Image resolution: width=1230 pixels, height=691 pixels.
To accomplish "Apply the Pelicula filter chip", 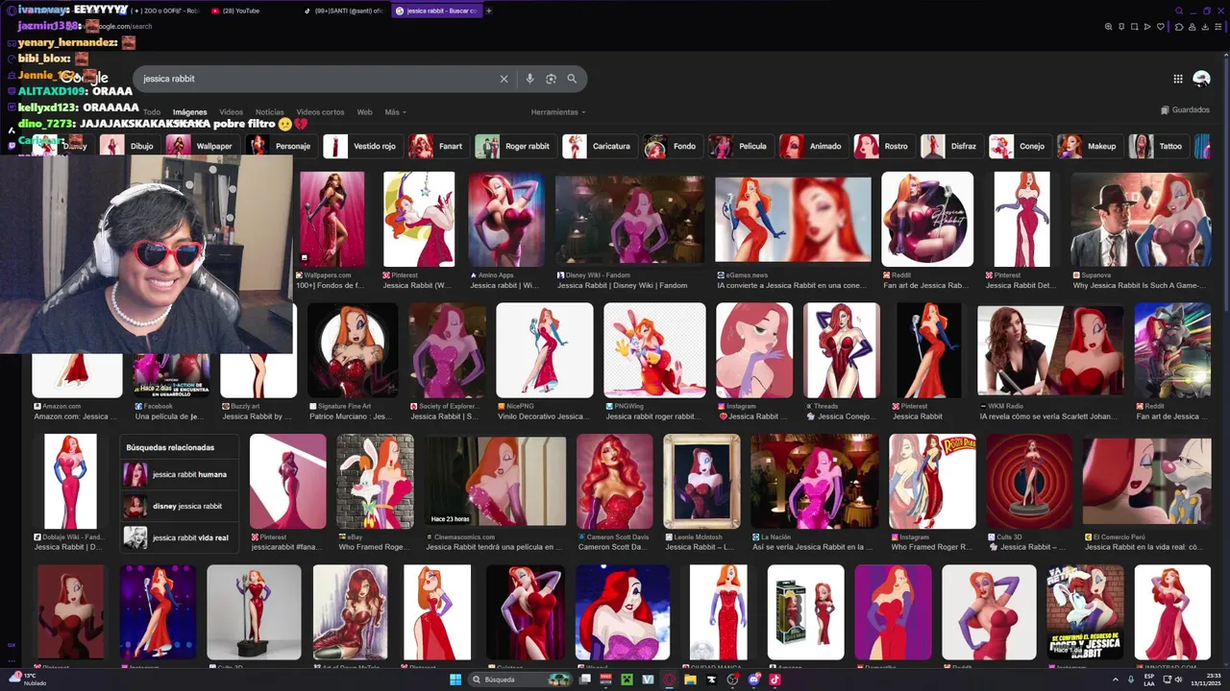I will click(x=740, y=146).
